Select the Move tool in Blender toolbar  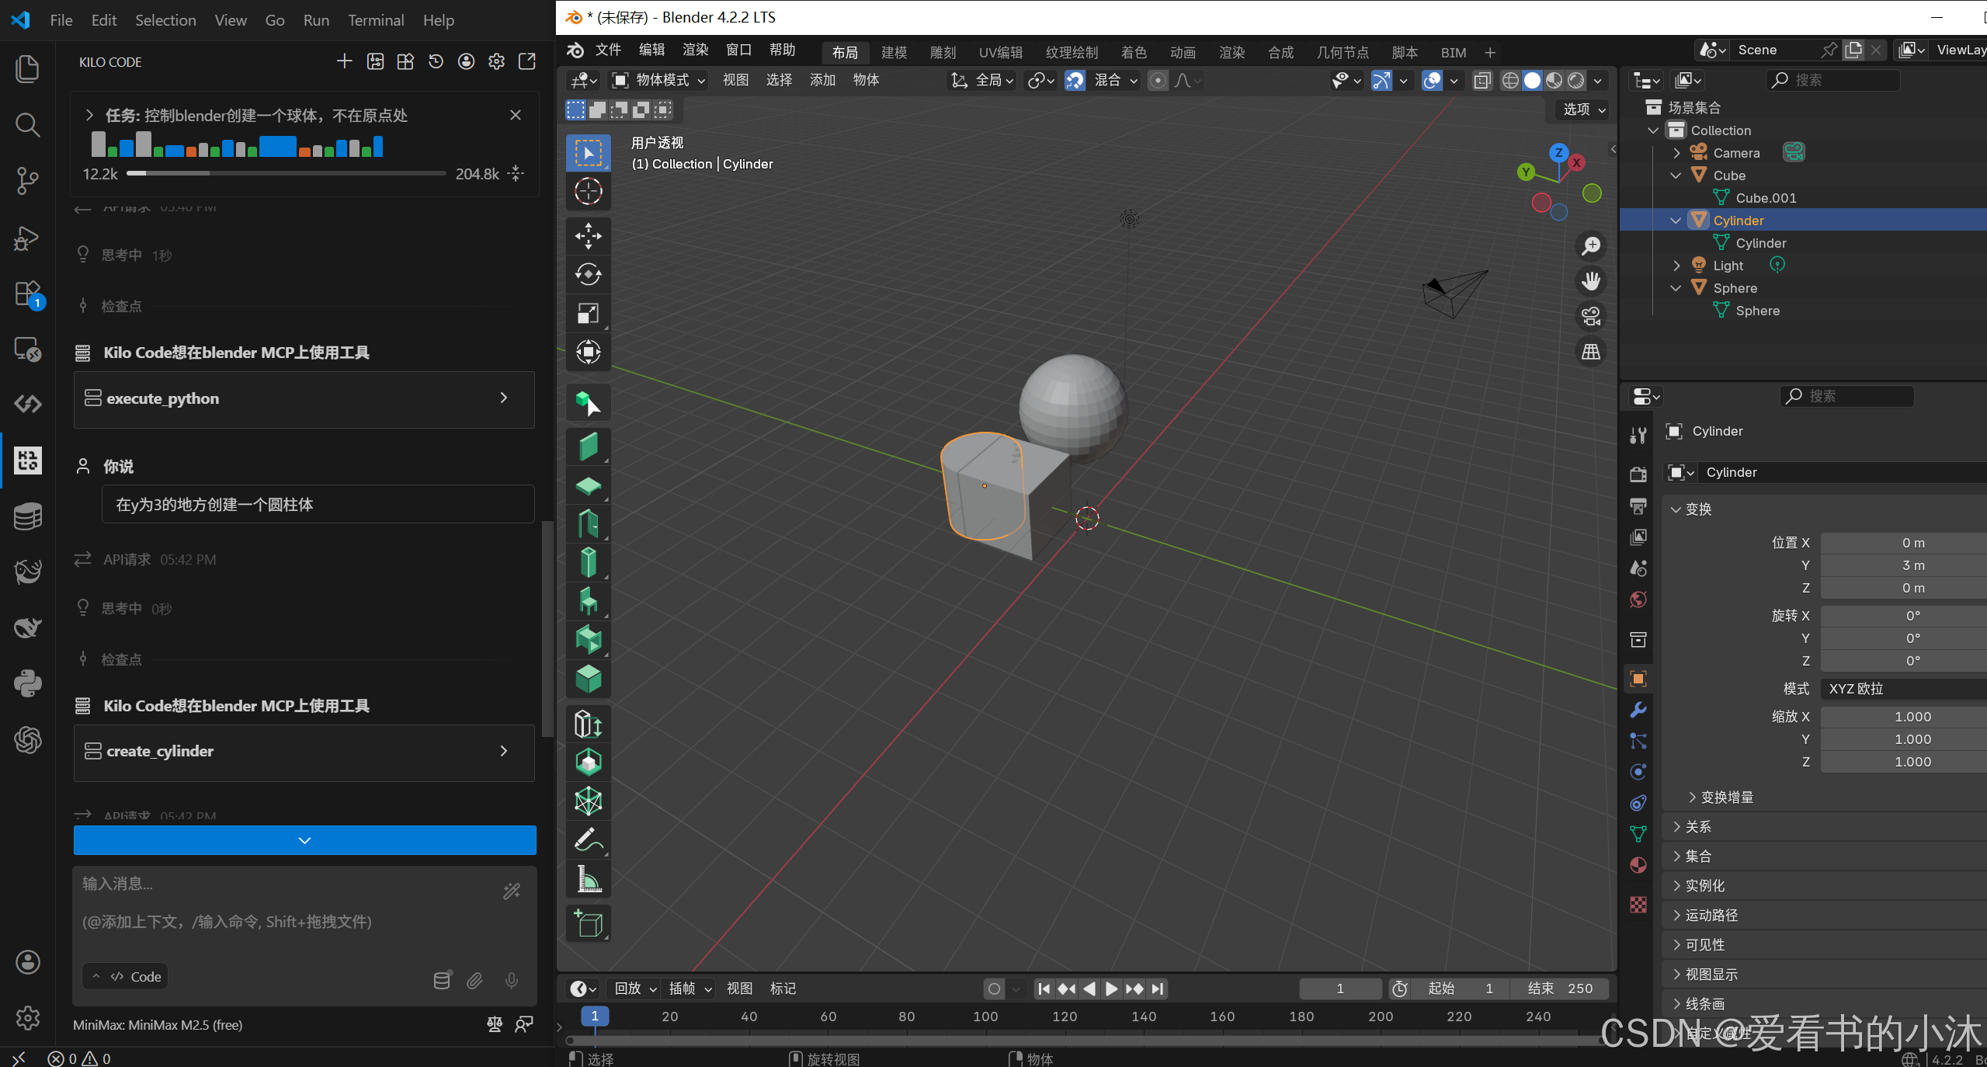588,235
